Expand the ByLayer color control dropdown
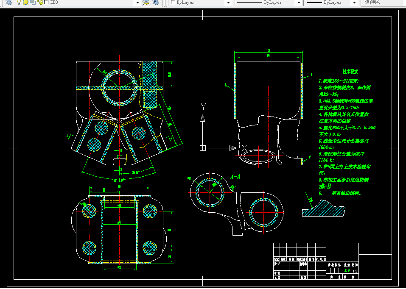 228,3
